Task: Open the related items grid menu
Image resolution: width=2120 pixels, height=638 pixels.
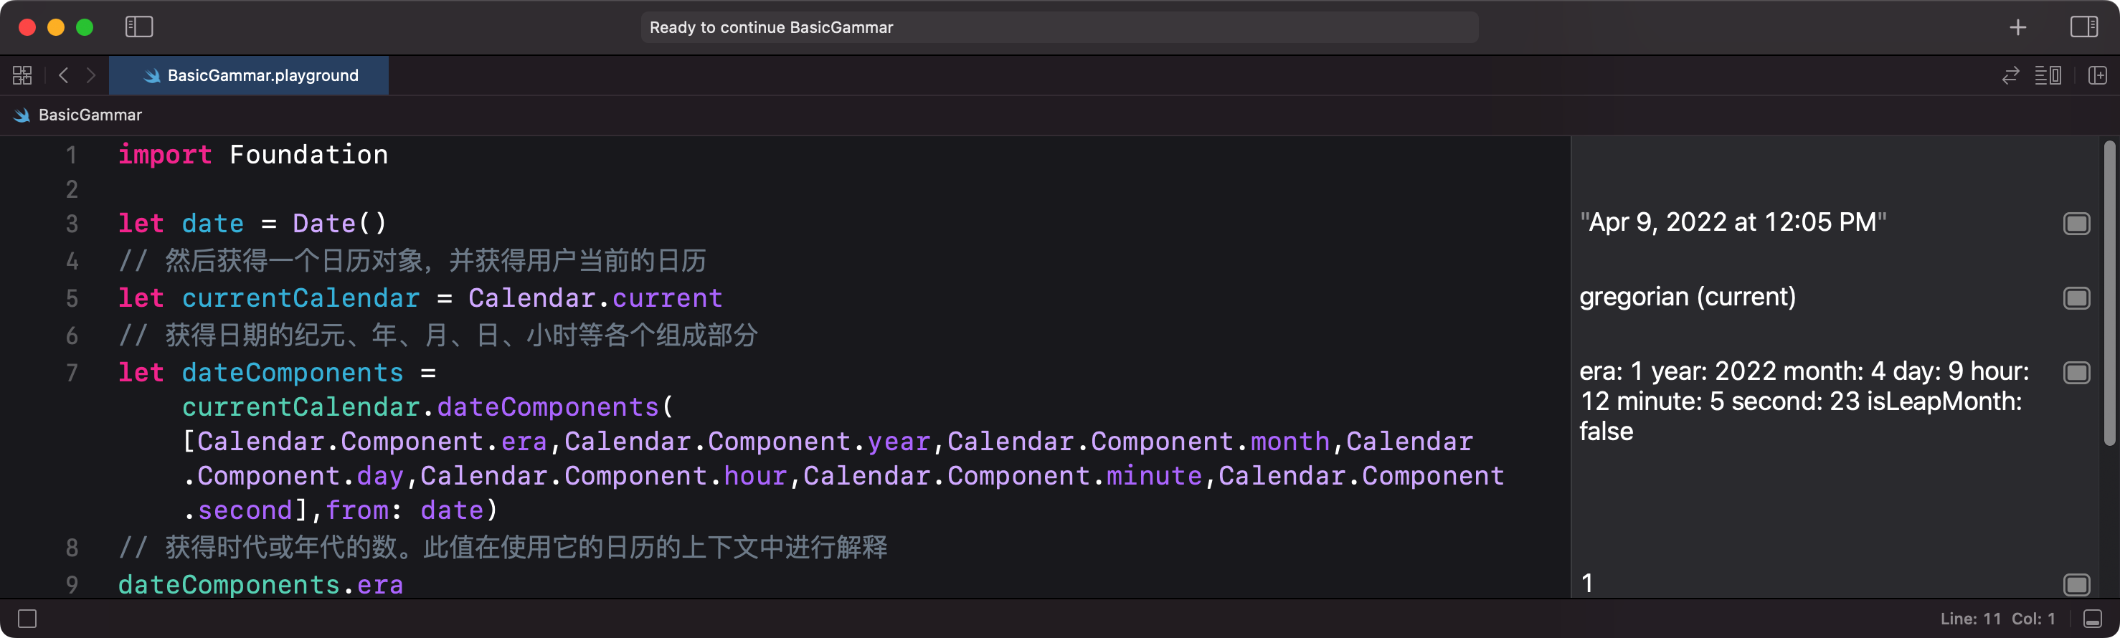Action: pos(22,76)
